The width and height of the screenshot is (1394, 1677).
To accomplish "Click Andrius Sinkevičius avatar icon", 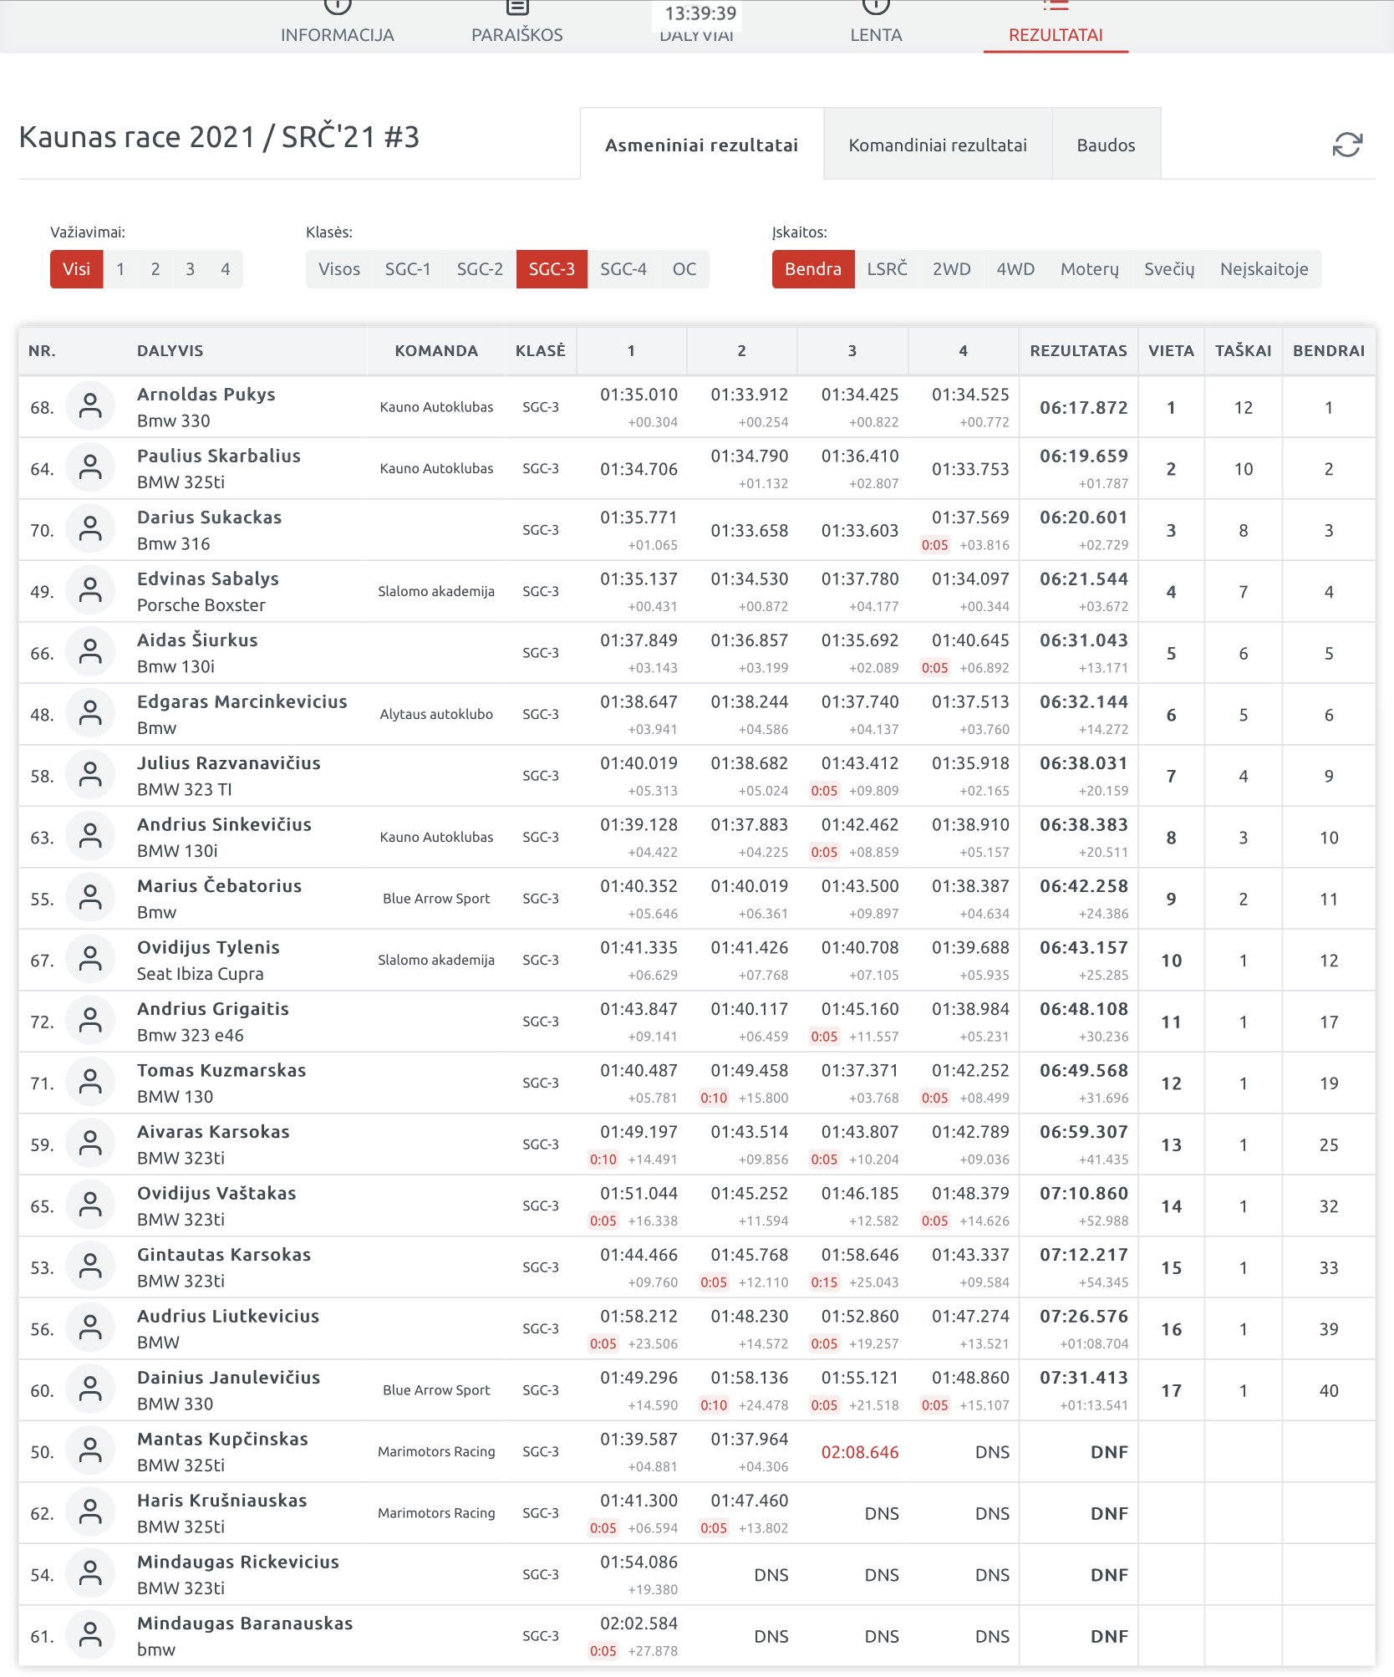I will tap(90, 838).
